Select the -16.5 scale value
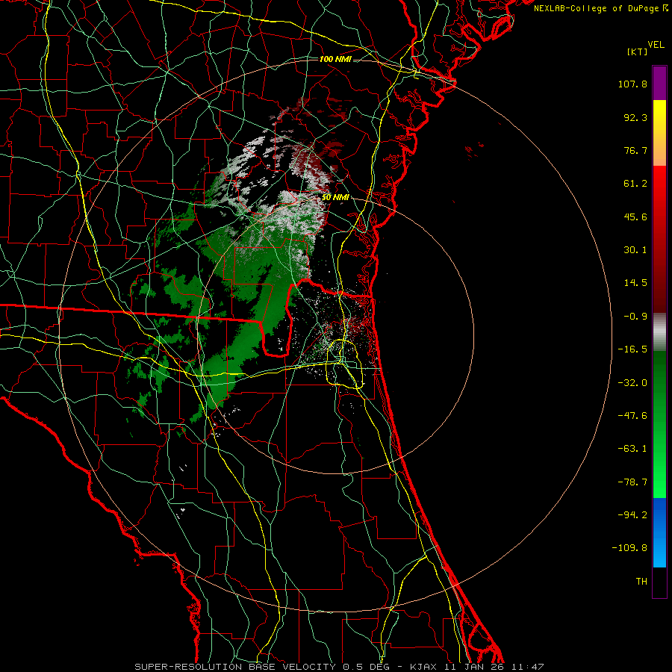The image size is (672, 672). point(632,349)
